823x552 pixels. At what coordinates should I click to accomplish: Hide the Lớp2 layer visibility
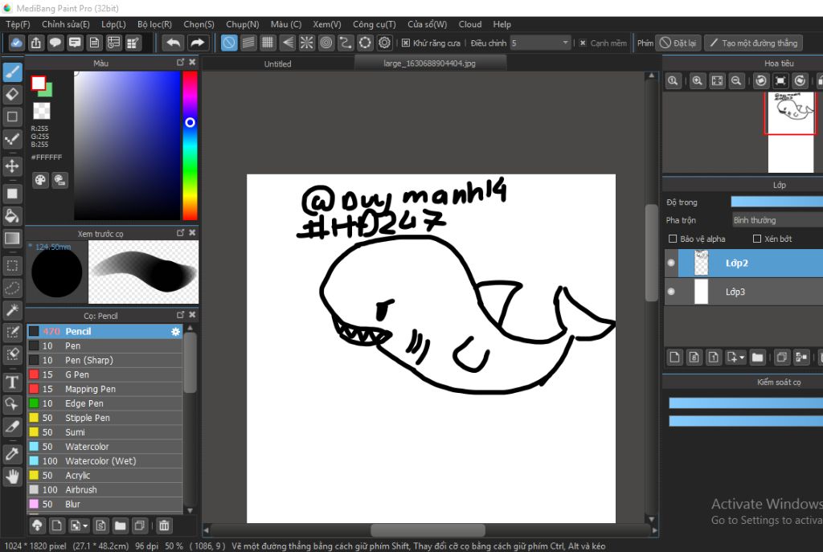pos(671,263)
